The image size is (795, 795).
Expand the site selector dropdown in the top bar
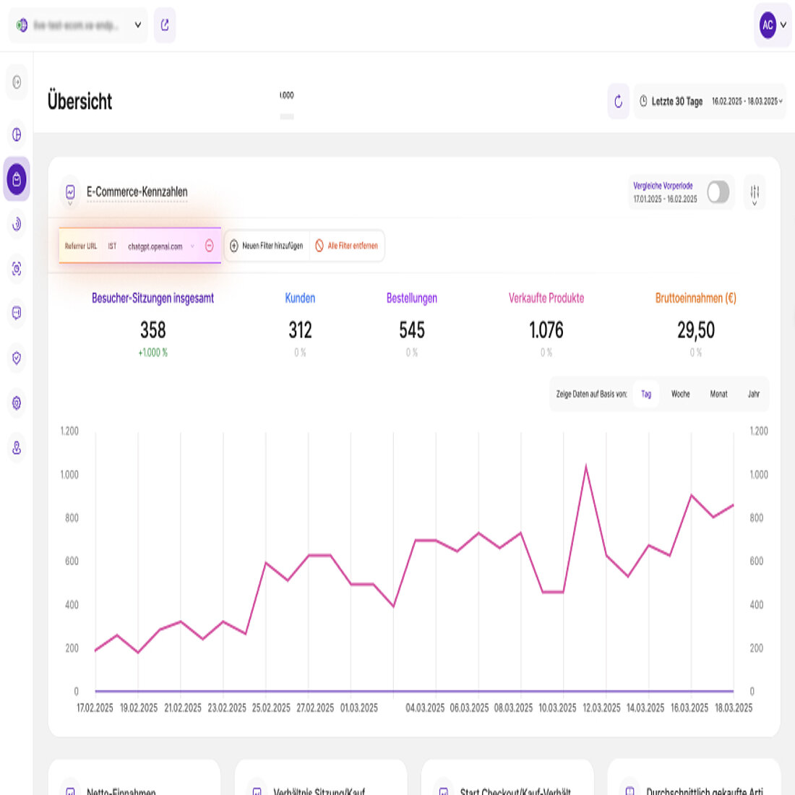[137, 25]
